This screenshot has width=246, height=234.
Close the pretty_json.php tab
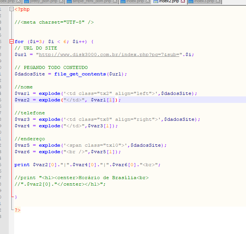[x=61, y=1]
